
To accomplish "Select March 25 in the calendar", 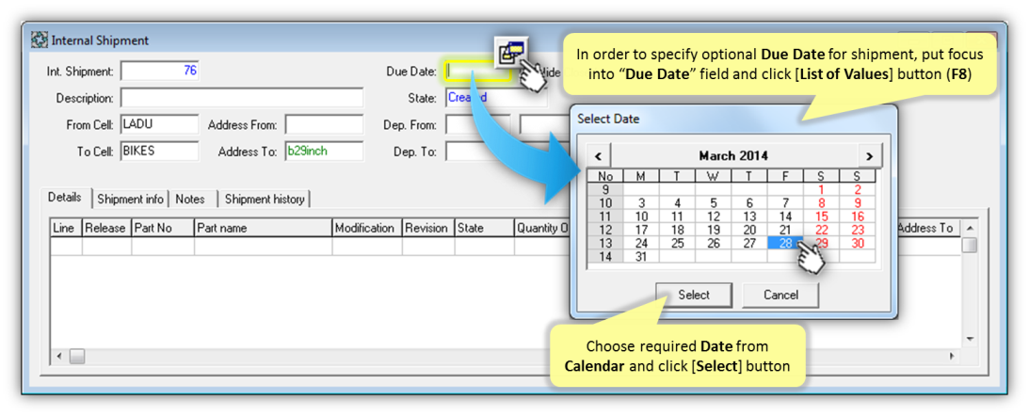I will (677, 244).
